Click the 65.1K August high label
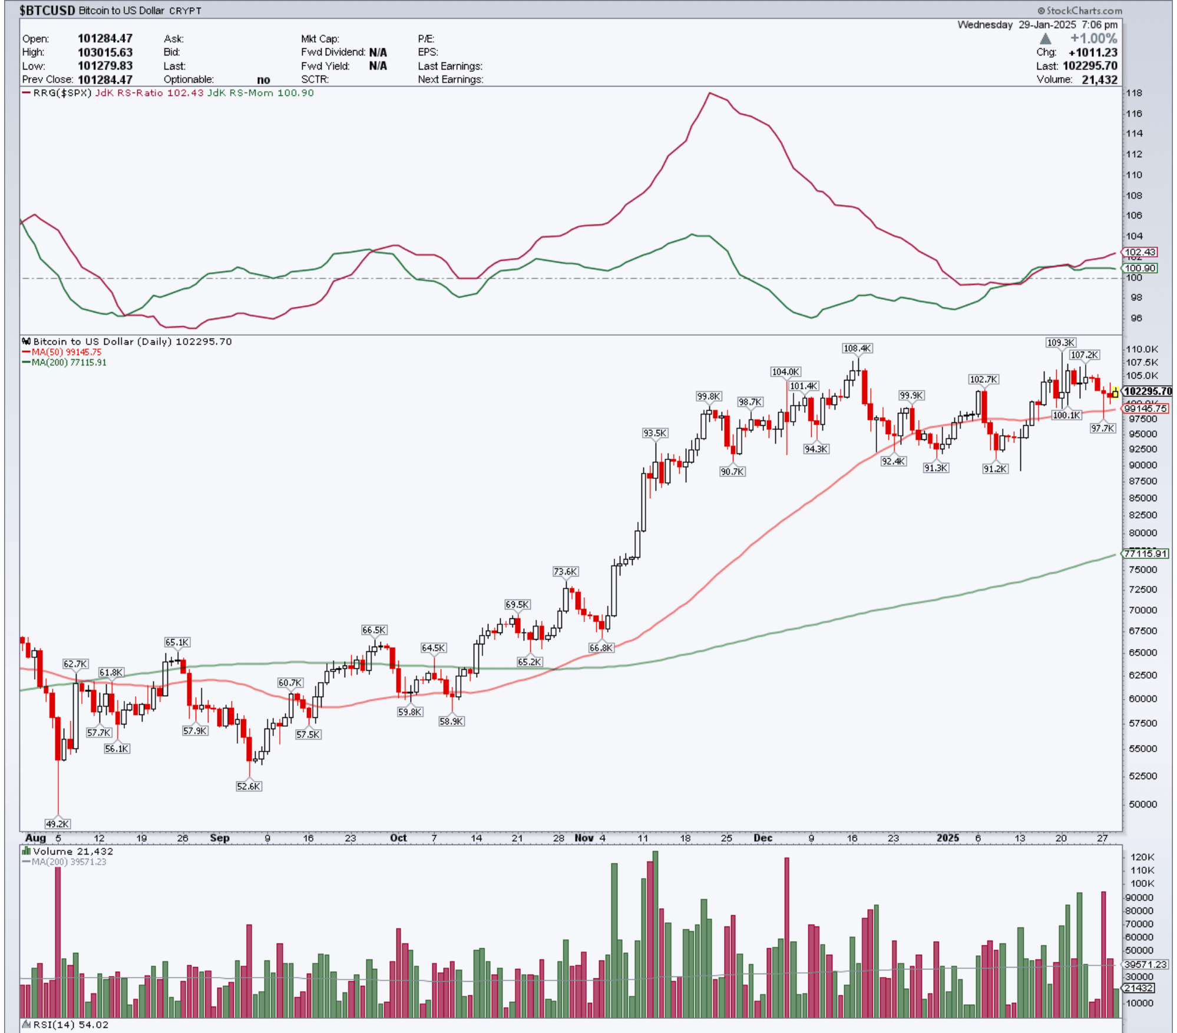The image size is (1177, 1033). (x=177, y=643)
